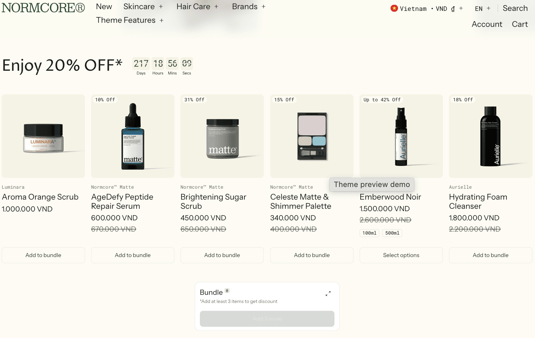Open the Aroma Orange Scrub title link
Image resolution: width=535 pixels, height=338 pixels.
pos(40,197)
